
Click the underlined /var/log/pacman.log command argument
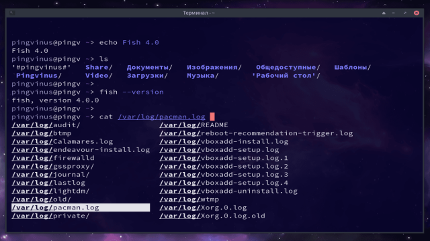click(161, 117)
